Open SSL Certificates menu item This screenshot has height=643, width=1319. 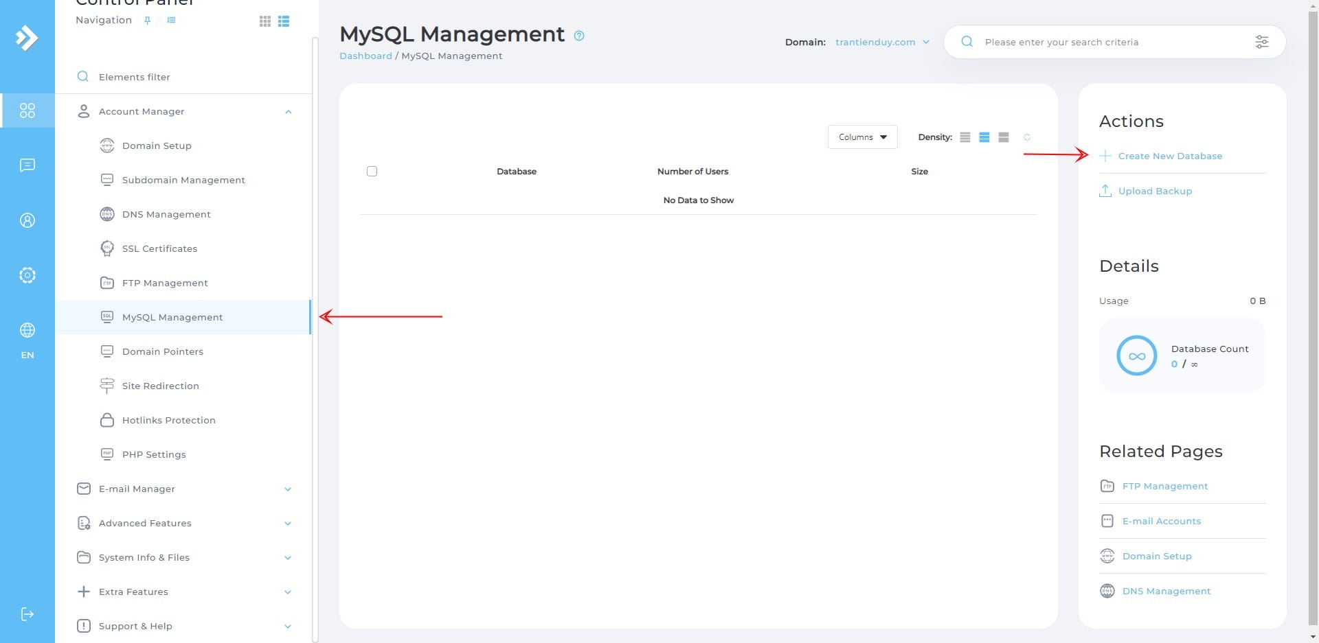(183, 248)
